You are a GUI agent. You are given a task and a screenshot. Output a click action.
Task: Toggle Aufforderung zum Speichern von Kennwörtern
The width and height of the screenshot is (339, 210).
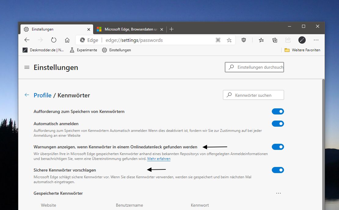coord(278,111)
